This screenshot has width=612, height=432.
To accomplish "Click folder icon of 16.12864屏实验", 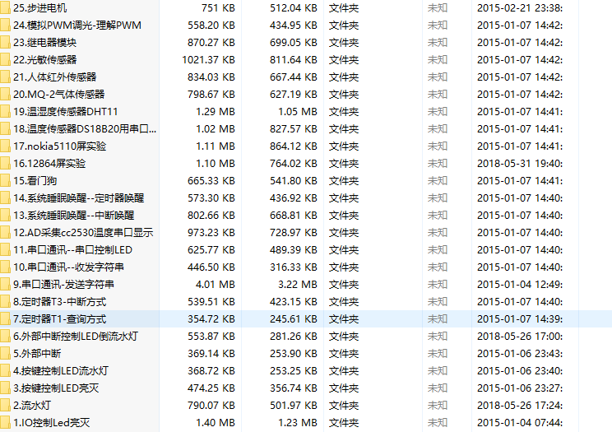I will tap(5, 163).
